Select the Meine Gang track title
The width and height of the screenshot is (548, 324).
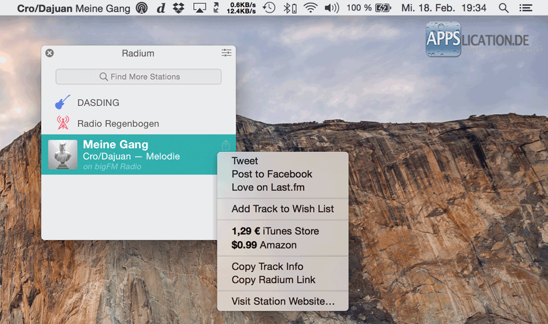tap(115, 145)
